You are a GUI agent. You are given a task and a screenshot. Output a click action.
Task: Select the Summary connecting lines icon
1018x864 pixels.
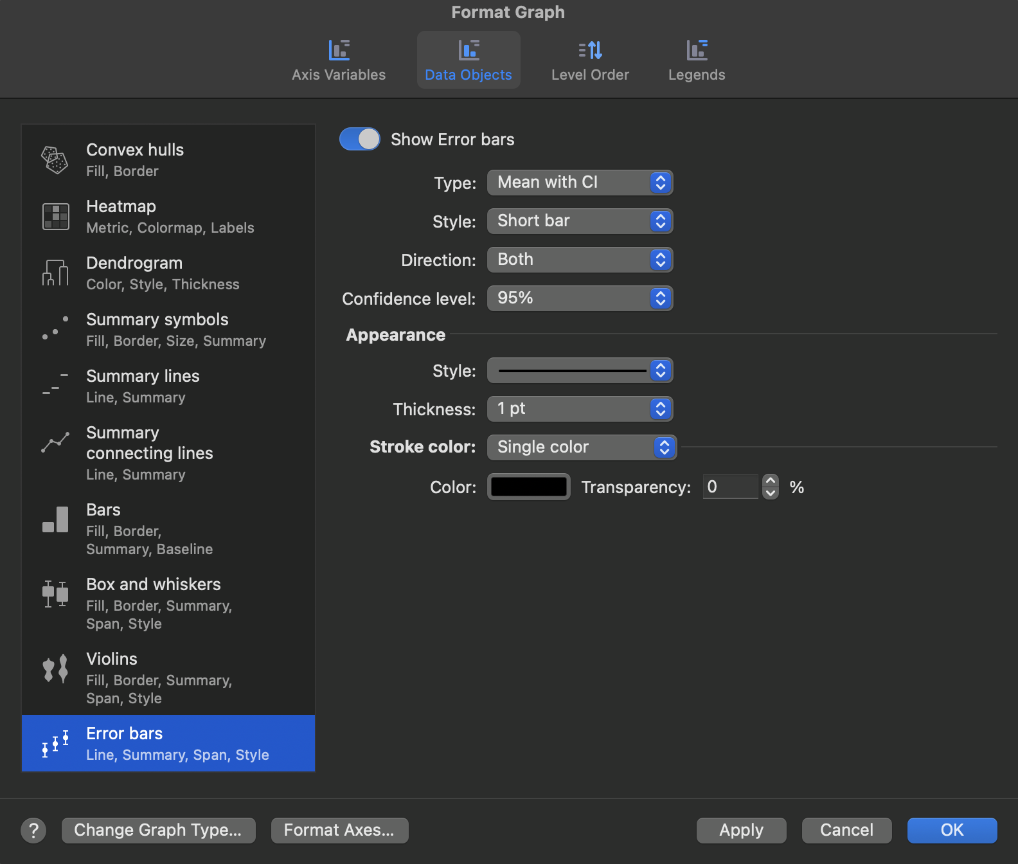coord(55,442)
